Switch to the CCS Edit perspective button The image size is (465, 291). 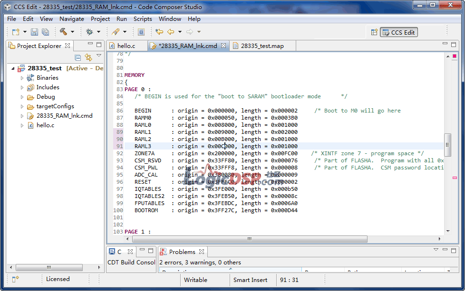pos(399,32)
